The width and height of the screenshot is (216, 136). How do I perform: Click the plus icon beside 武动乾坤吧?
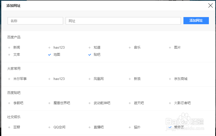click(x=90, y=103)
